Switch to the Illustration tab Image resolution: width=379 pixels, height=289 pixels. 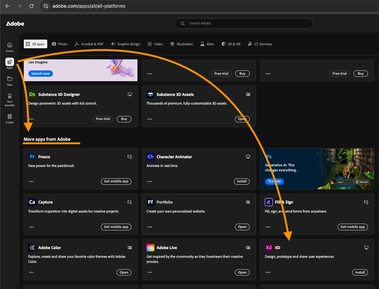pos(182,44)
